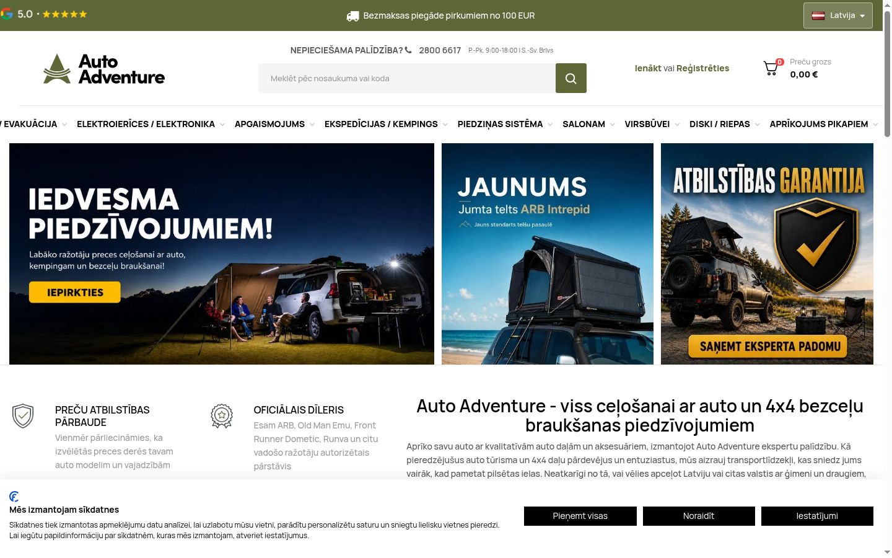
Task: Reject cookies with Noraidīt
Action: coord(699,516)
